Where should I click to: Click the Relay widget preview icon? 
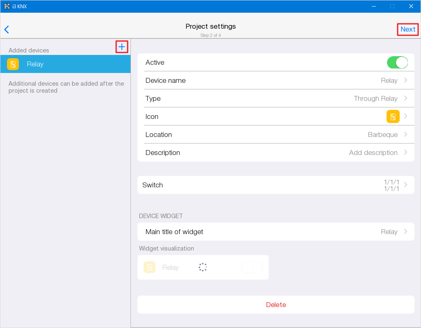[149, 267]
